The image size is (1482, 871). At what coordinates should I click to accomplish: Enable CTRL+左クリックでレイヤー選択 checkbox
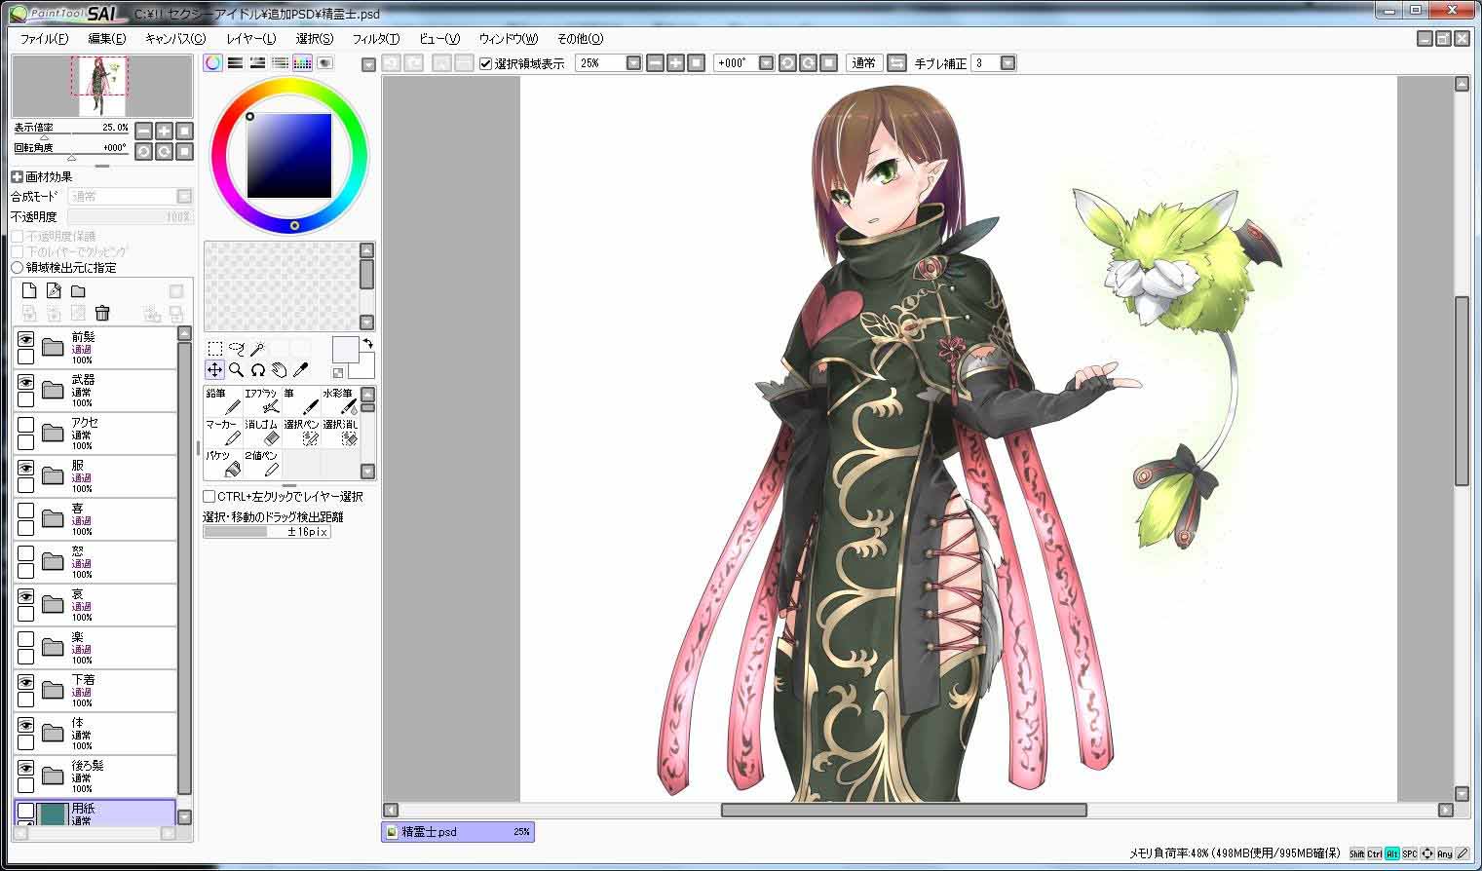pyautogui.click(x=209, y=497)
